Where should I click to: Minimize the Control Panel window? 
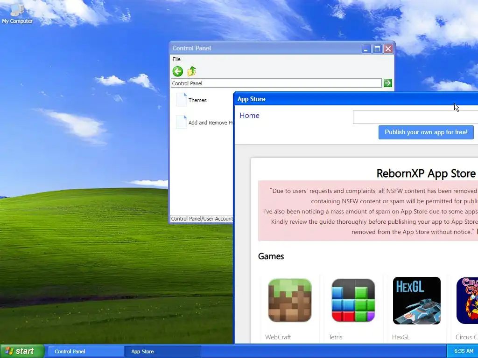tap(366, 48)
